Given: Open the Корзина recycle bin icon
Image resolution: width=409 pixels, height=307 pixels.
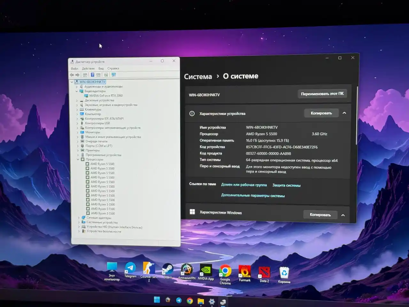Looking at the screenshot, I should point(284,273).
